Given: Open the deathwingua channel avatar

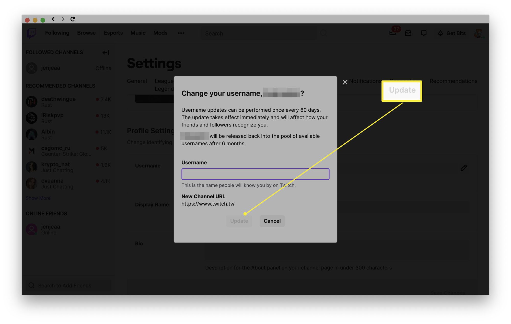Looking at the screenshot, I should (32, 101).
